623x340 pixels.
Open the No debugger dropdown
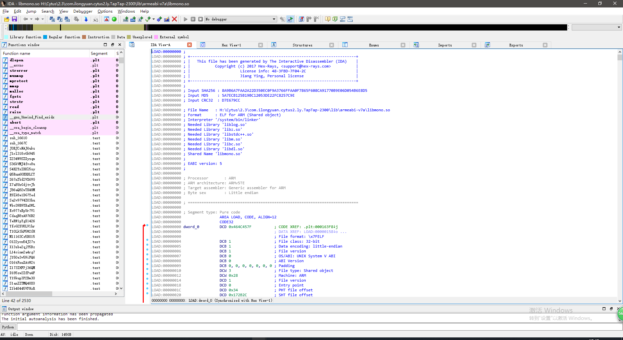pos(274,19)
